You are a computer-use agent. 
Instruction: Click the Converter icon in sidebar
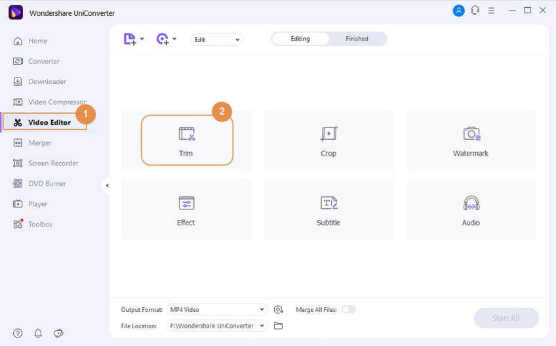[18, 61]
